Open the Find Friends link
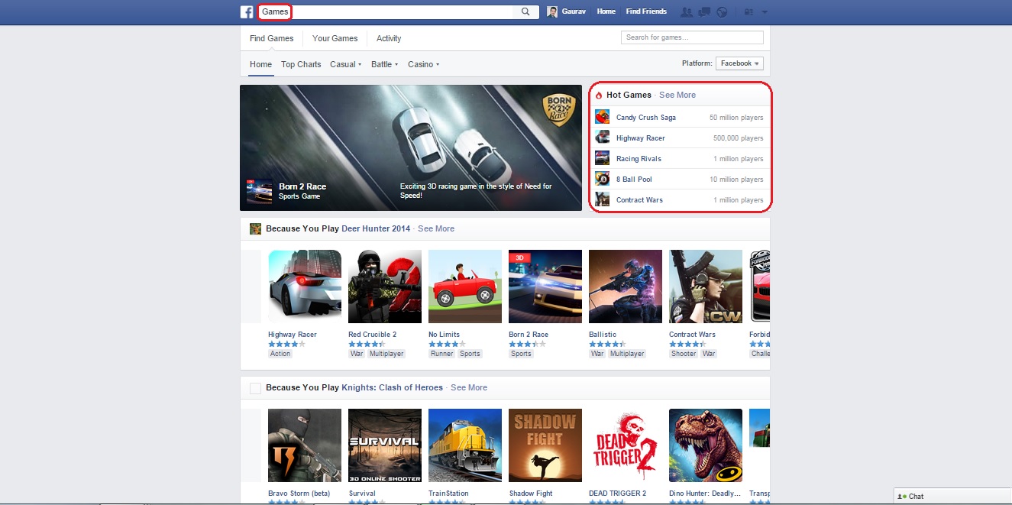1012x505 pixels. coord(646,11)
